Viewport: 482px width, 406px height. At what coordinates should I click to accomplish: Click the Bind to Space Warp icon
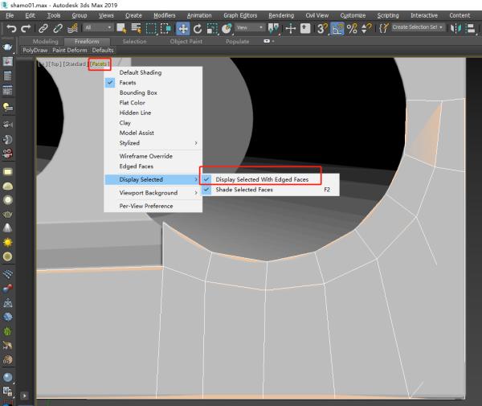point(72,29)
